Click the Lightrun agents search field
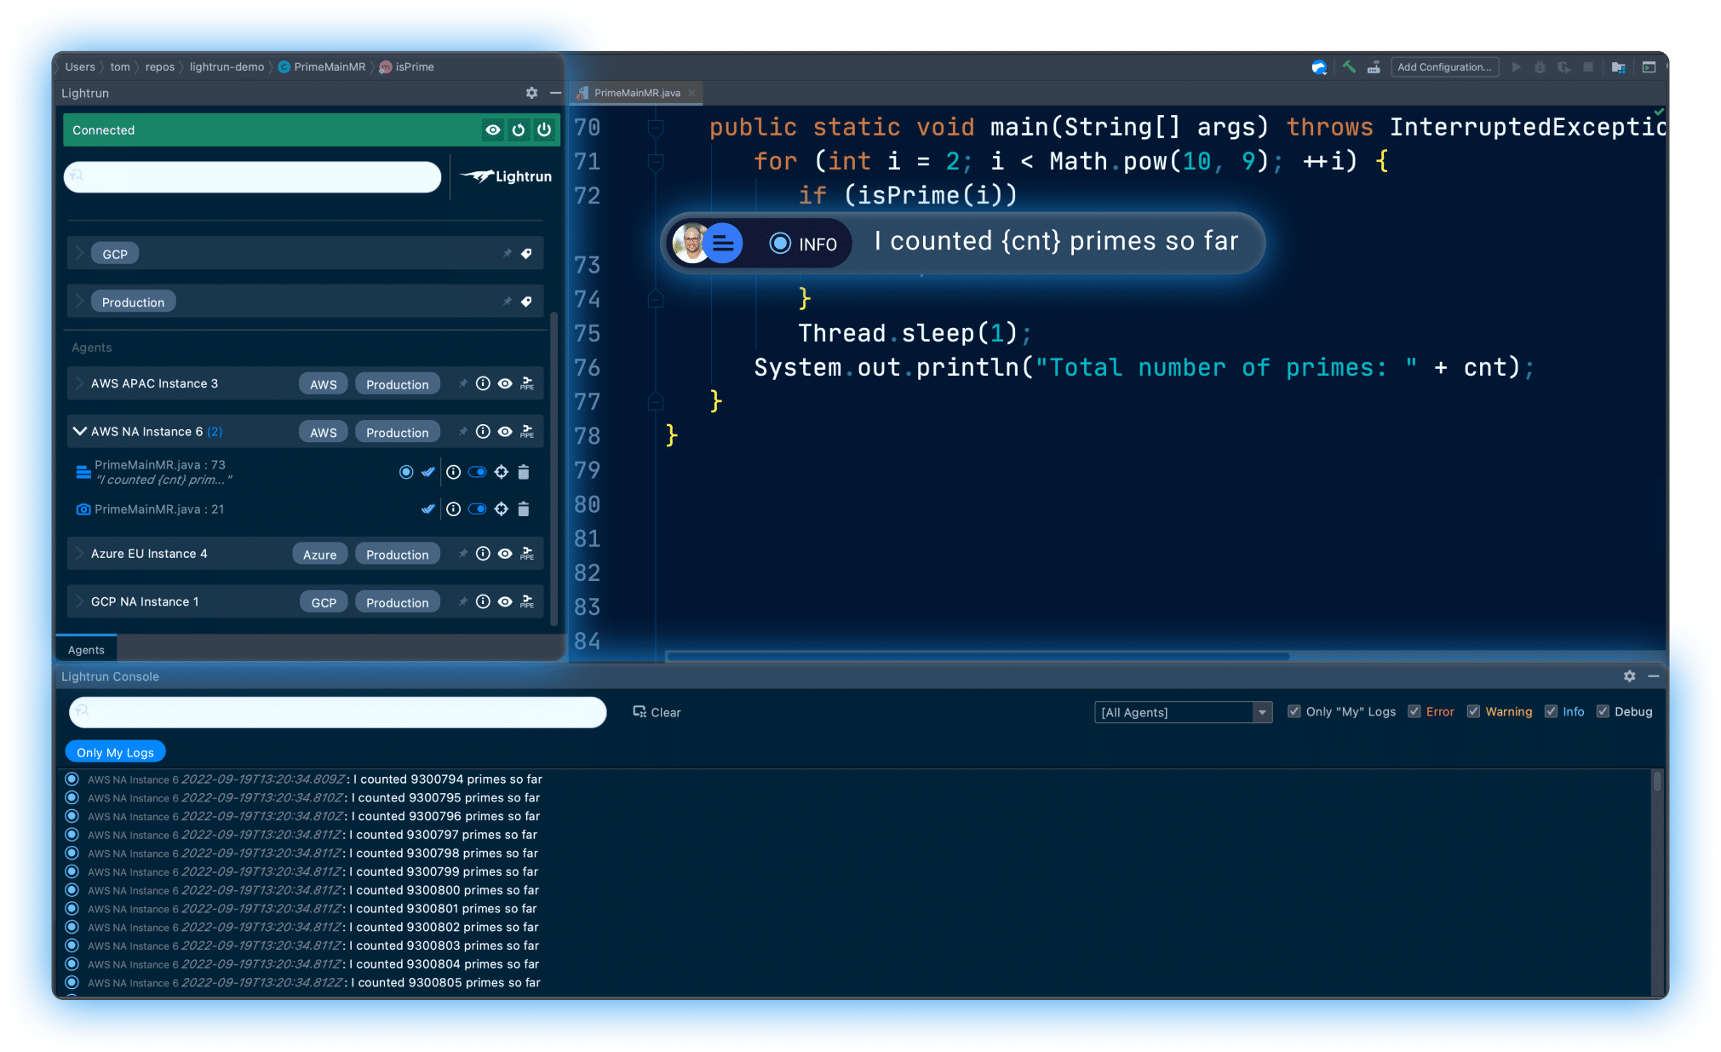 coord(252,177)
